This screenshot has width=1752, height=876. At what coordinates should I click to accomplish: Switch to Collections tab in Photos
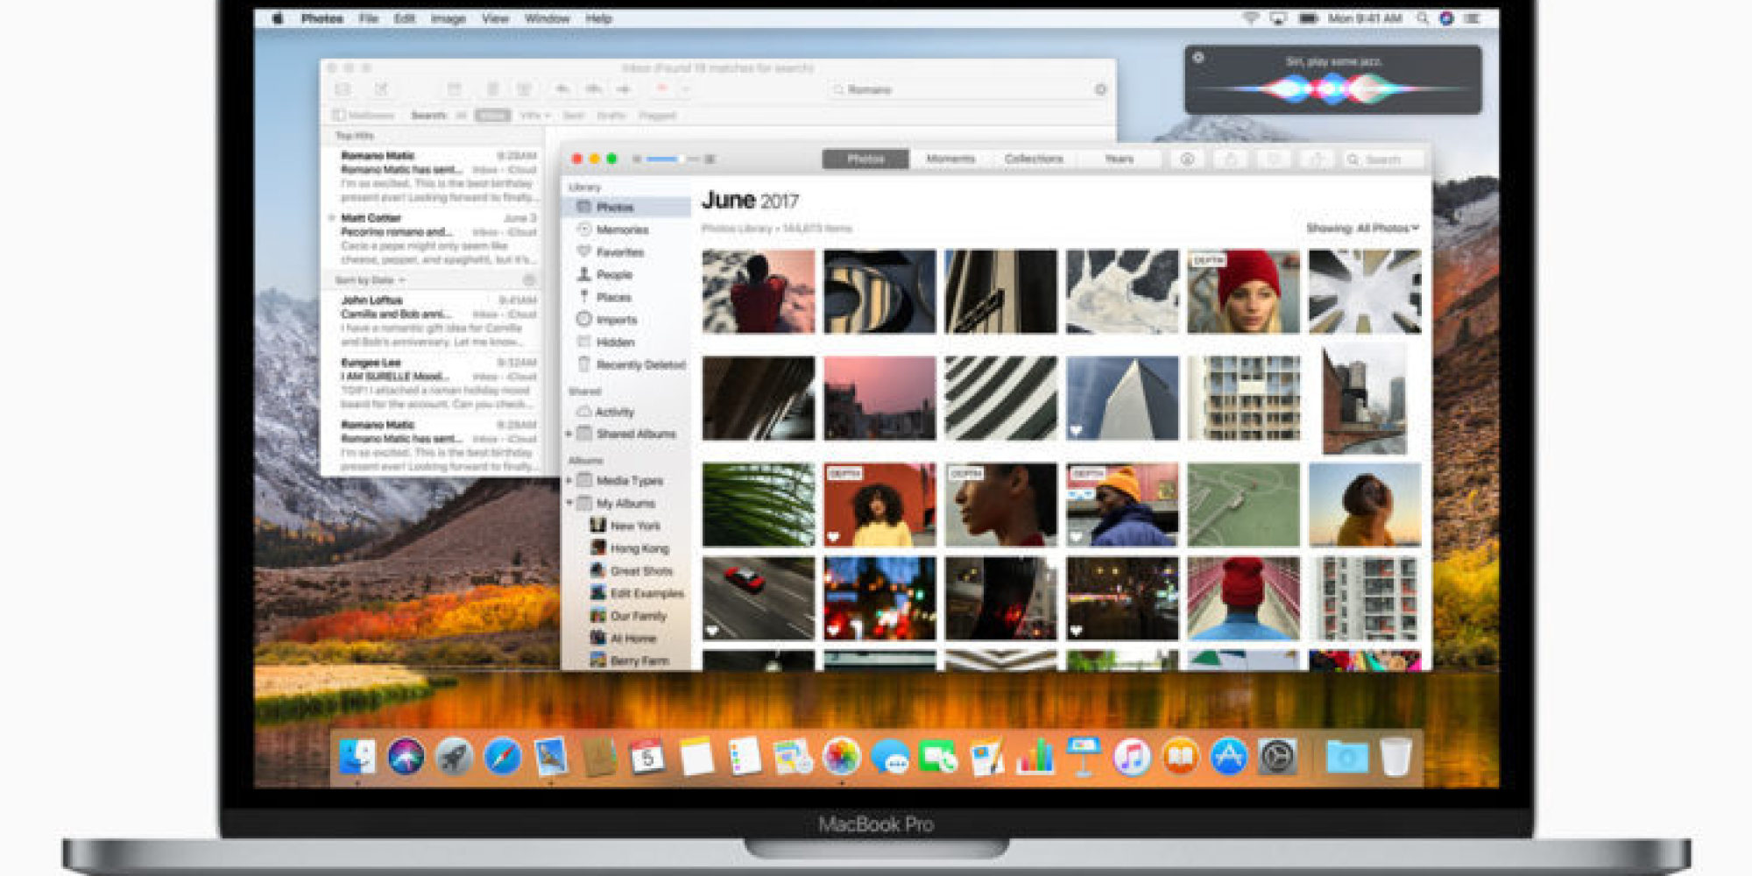pos(1034,159)
